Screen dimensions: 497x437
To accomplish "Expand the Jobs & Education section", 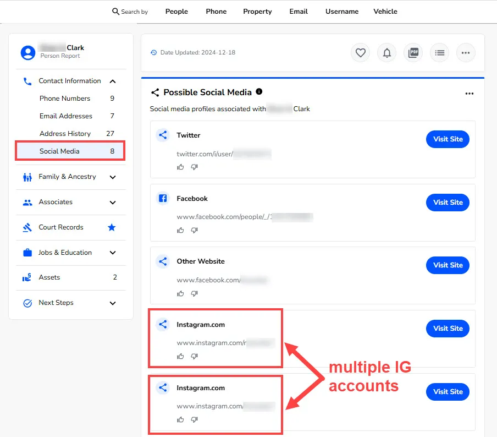I will click(x=113, y=253).
